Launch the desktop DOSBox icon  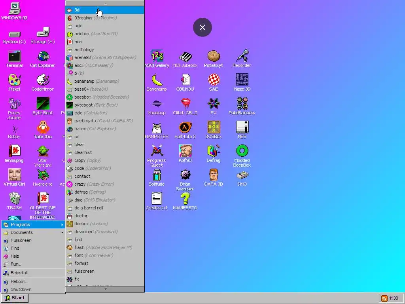coord(213,130)
